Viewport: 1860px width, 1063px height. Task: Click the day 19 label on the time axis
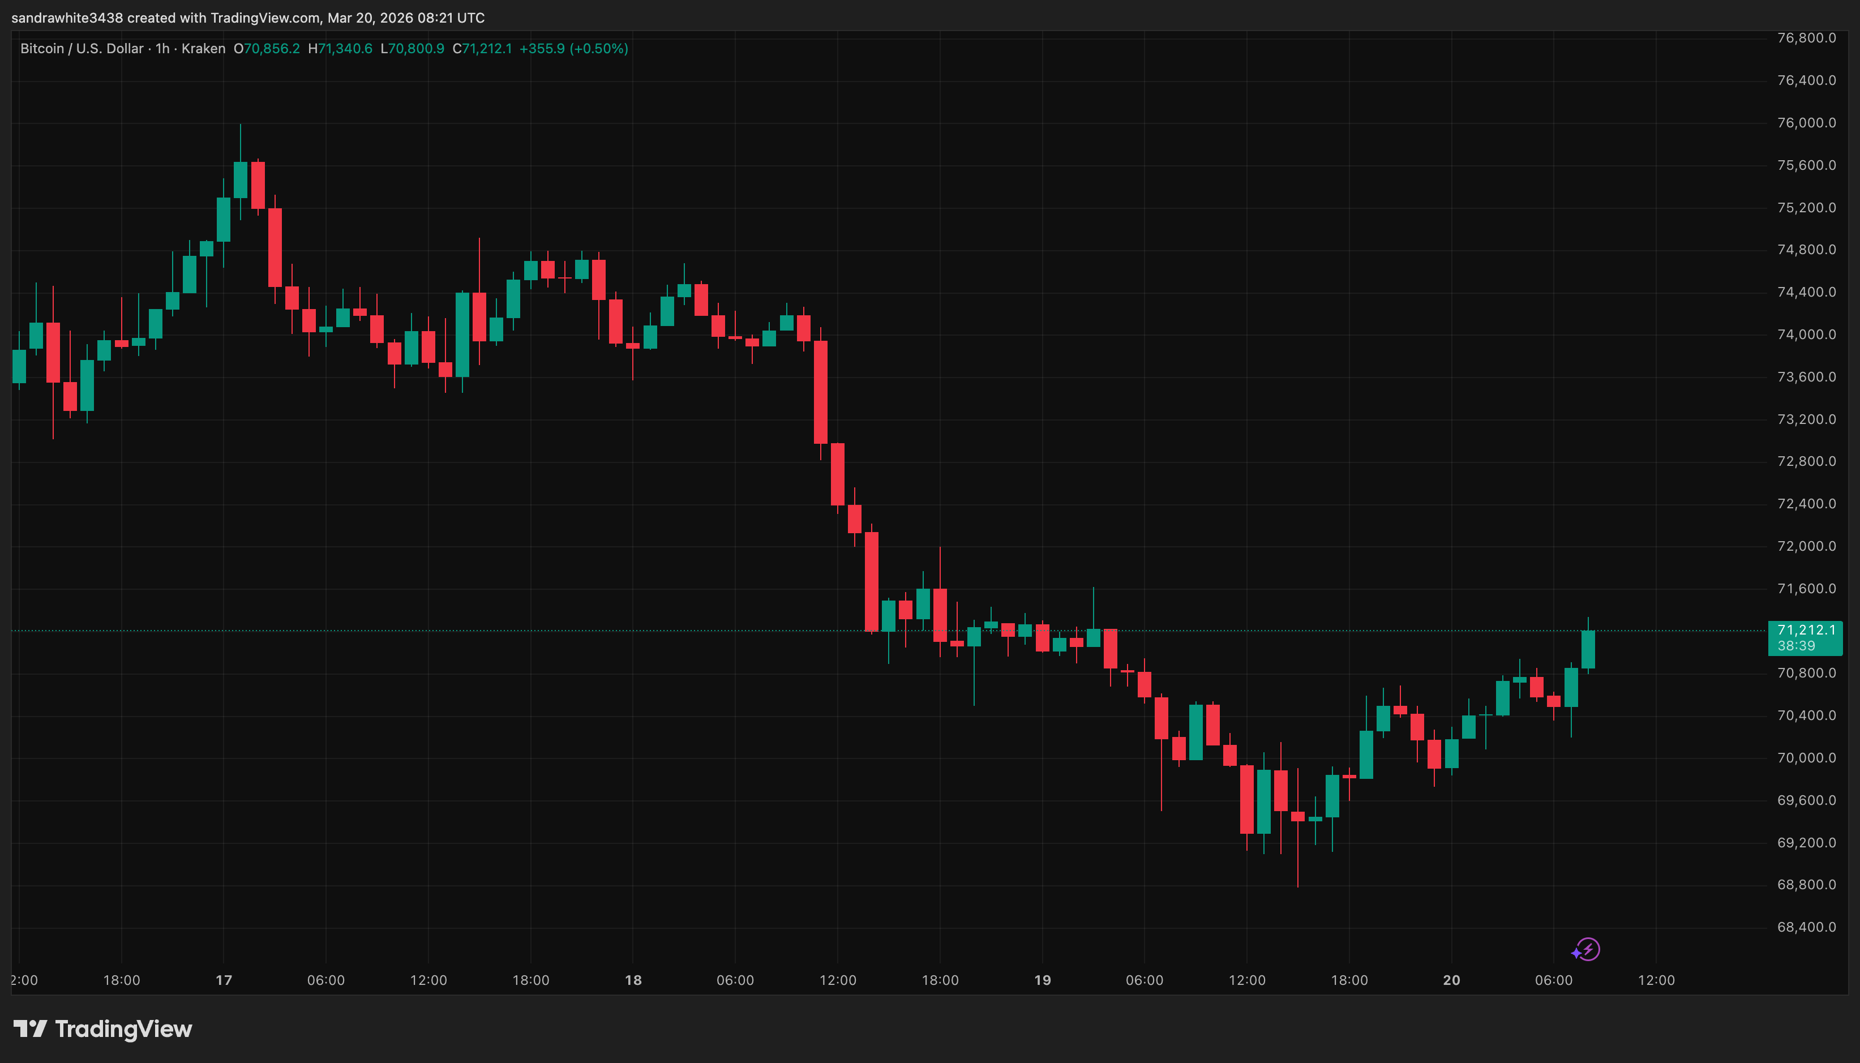click(x=1043, y=980)
